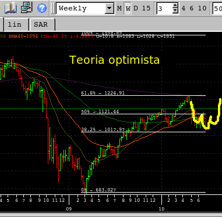222x217 pixels.
Task: Toggle the W weekly period button
Action: [x=128, y=8]
